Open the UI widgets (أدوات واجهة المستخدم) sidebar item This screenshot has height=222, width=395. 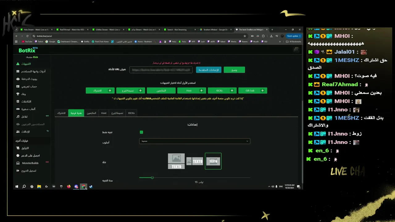(31, 71)
